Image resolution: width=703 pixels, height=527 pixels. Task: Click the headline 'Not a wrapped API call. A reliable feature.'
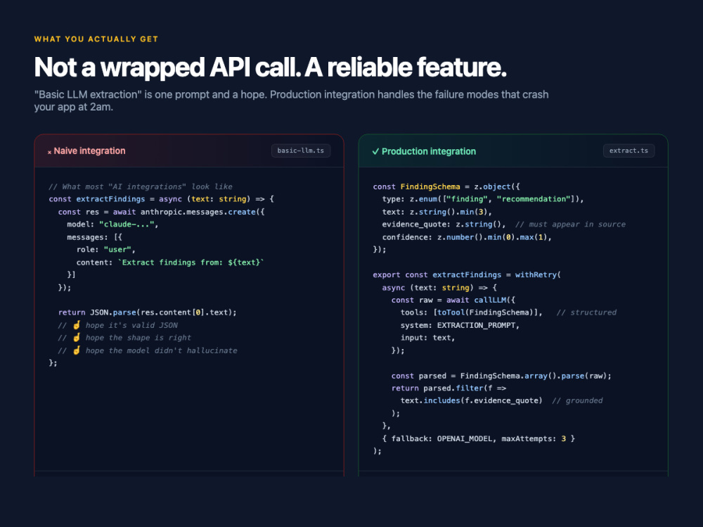point(271,68)
